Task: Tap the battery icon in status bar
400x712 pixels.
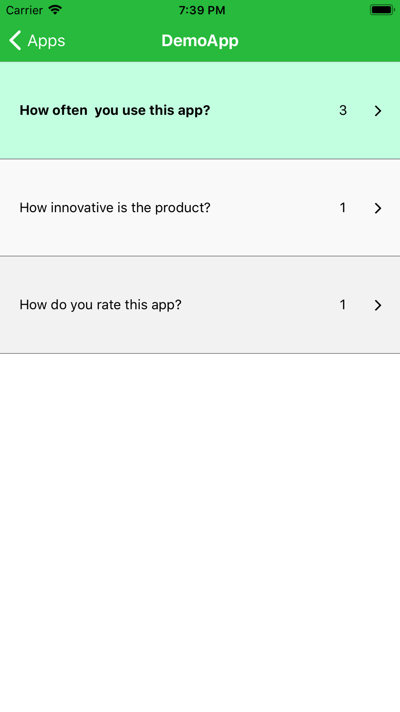Action: pos(382,10)
